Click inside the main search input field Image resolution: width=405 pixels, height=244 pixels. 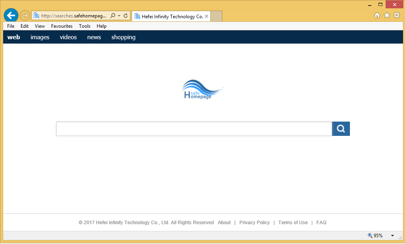tap(194, 129)
